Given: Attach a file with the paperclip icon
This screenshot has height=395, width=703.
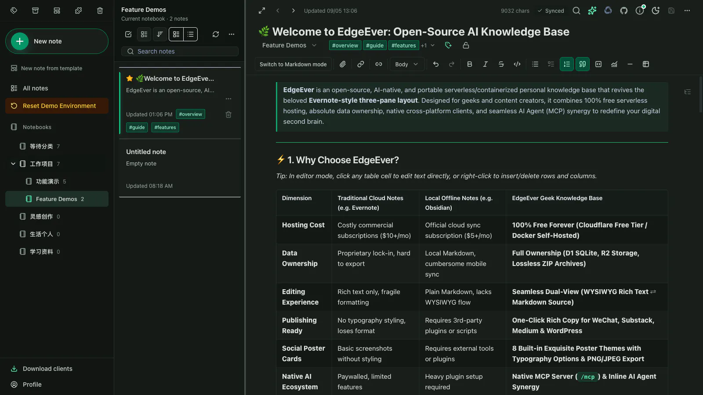Looking at the screenshot, I should (343, 64).
